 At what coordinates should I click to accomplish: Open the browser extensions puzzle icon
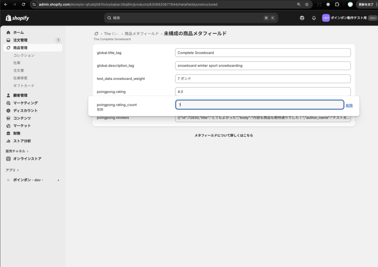pos(337,5)
